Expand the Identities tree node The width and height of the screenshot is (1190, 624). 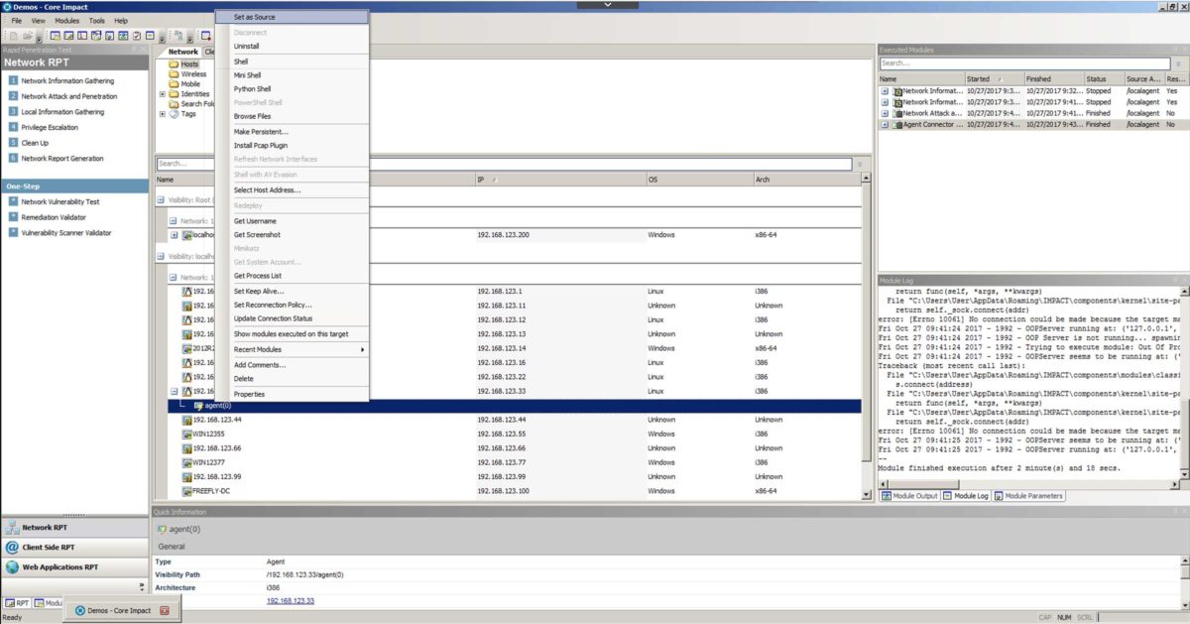click(x=163, y=94)
